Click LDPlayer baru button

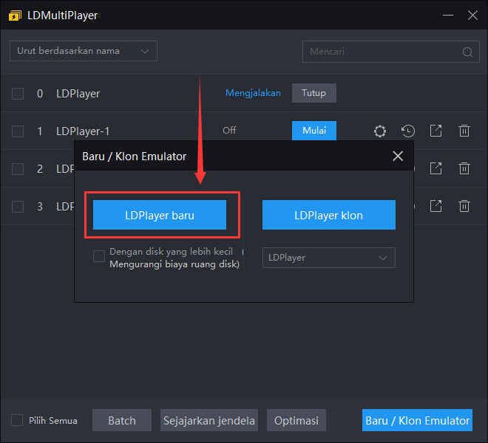[x=160, y=215]
